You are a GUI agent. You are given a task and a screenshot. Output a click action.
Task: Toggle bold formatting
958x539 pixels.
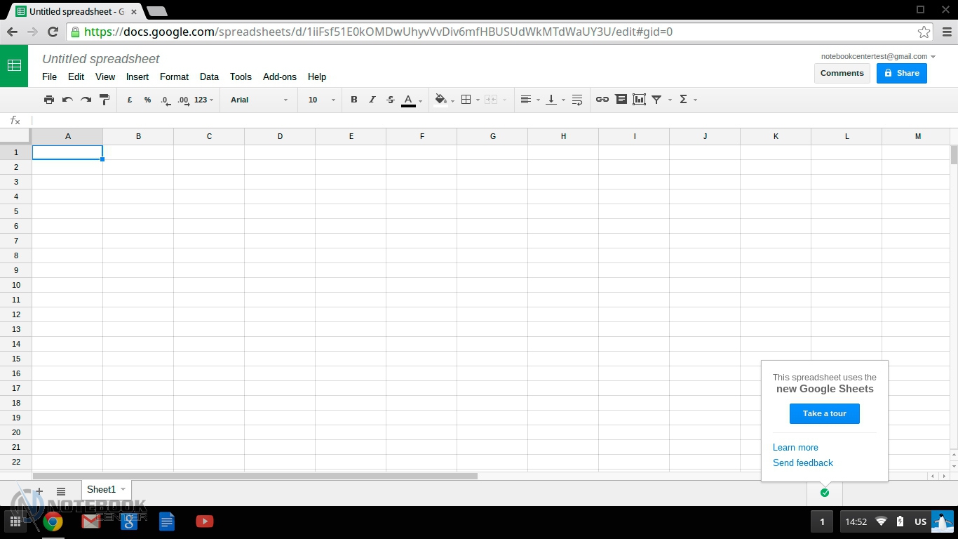(354, 100)
